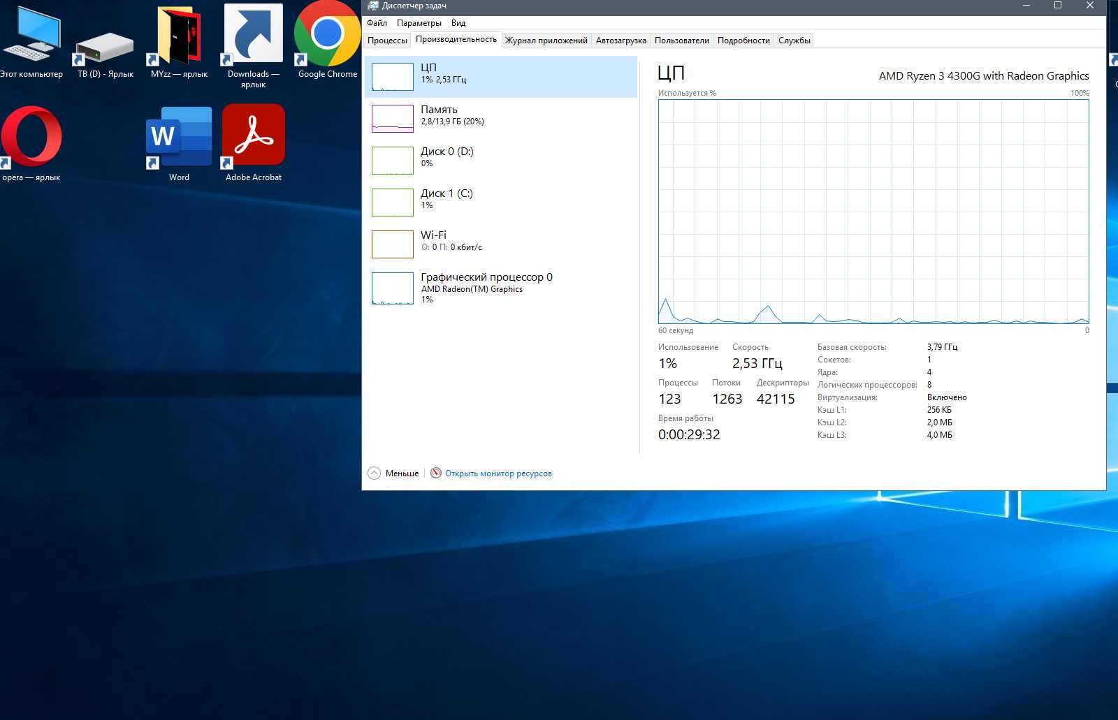1118x720 pixels.
Task: Click the uptime value '0:00:29:32'
Action: click(x=689, y=434)
